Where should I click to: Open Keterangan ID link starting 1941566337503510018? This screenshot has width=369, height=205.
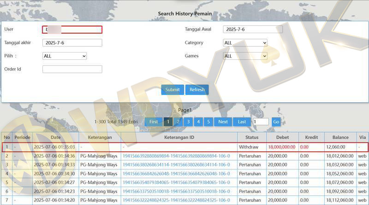[x=176, y=191]
